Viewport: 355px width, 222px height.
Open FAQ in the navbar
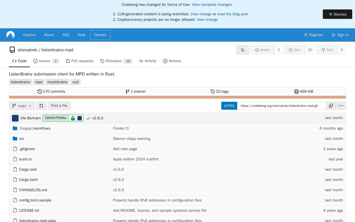click(66, 35)
